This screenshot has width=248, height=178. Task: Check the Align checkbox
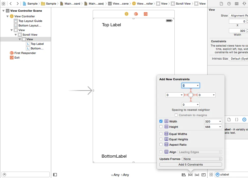161,152
